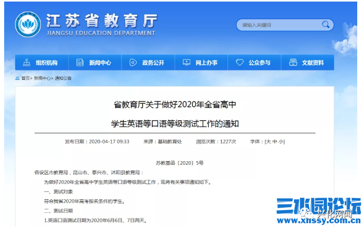Click the 网上办事 monitor icon
The height and width of the screenshot is (230, 364).
(x=186, y=63)
